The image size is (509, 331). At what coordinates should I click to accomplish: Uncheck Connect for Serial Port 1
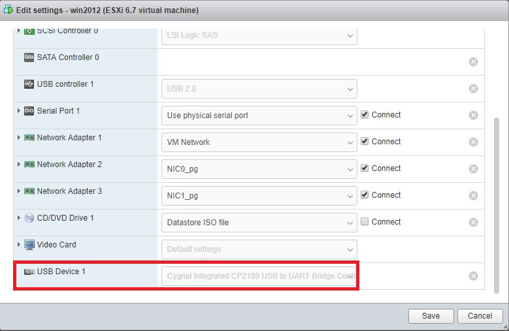tap(365, 114)
